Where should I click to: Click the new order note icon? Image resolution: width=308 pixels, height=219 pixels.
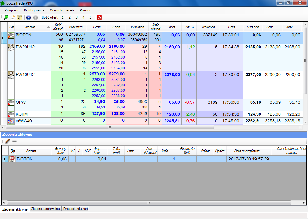point(13,17)
